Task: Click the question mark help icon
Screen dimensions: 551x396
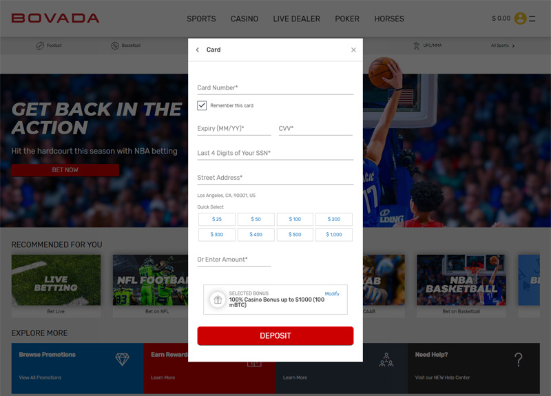Action: click(x=519, y=359)
